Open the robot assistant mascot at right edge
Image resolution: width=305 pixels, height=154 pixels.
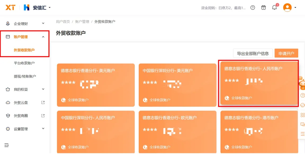(302, 83)
